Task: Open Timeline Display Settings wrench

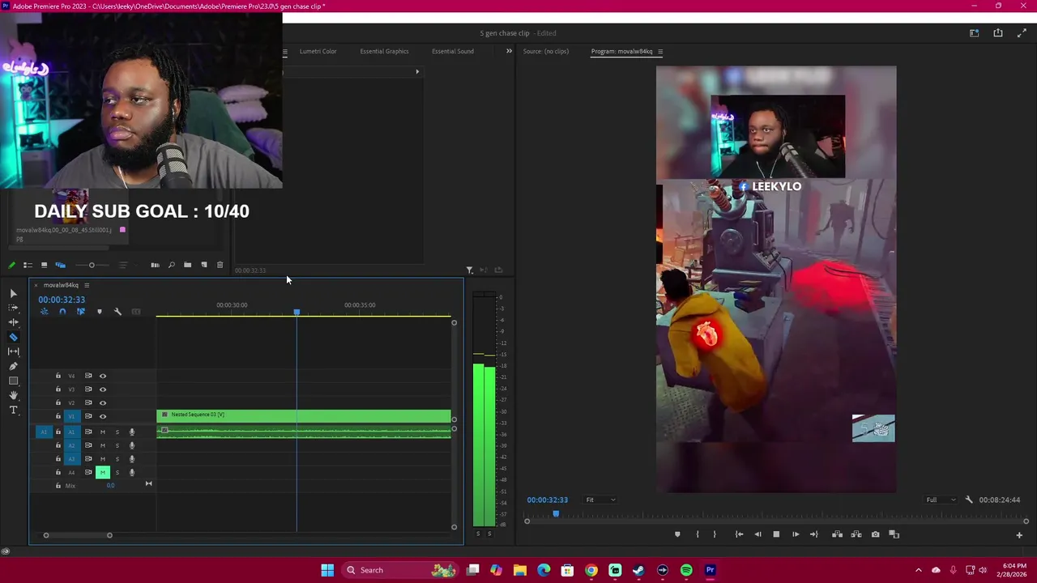Action: pyautogui.click(x=117, y=312)
